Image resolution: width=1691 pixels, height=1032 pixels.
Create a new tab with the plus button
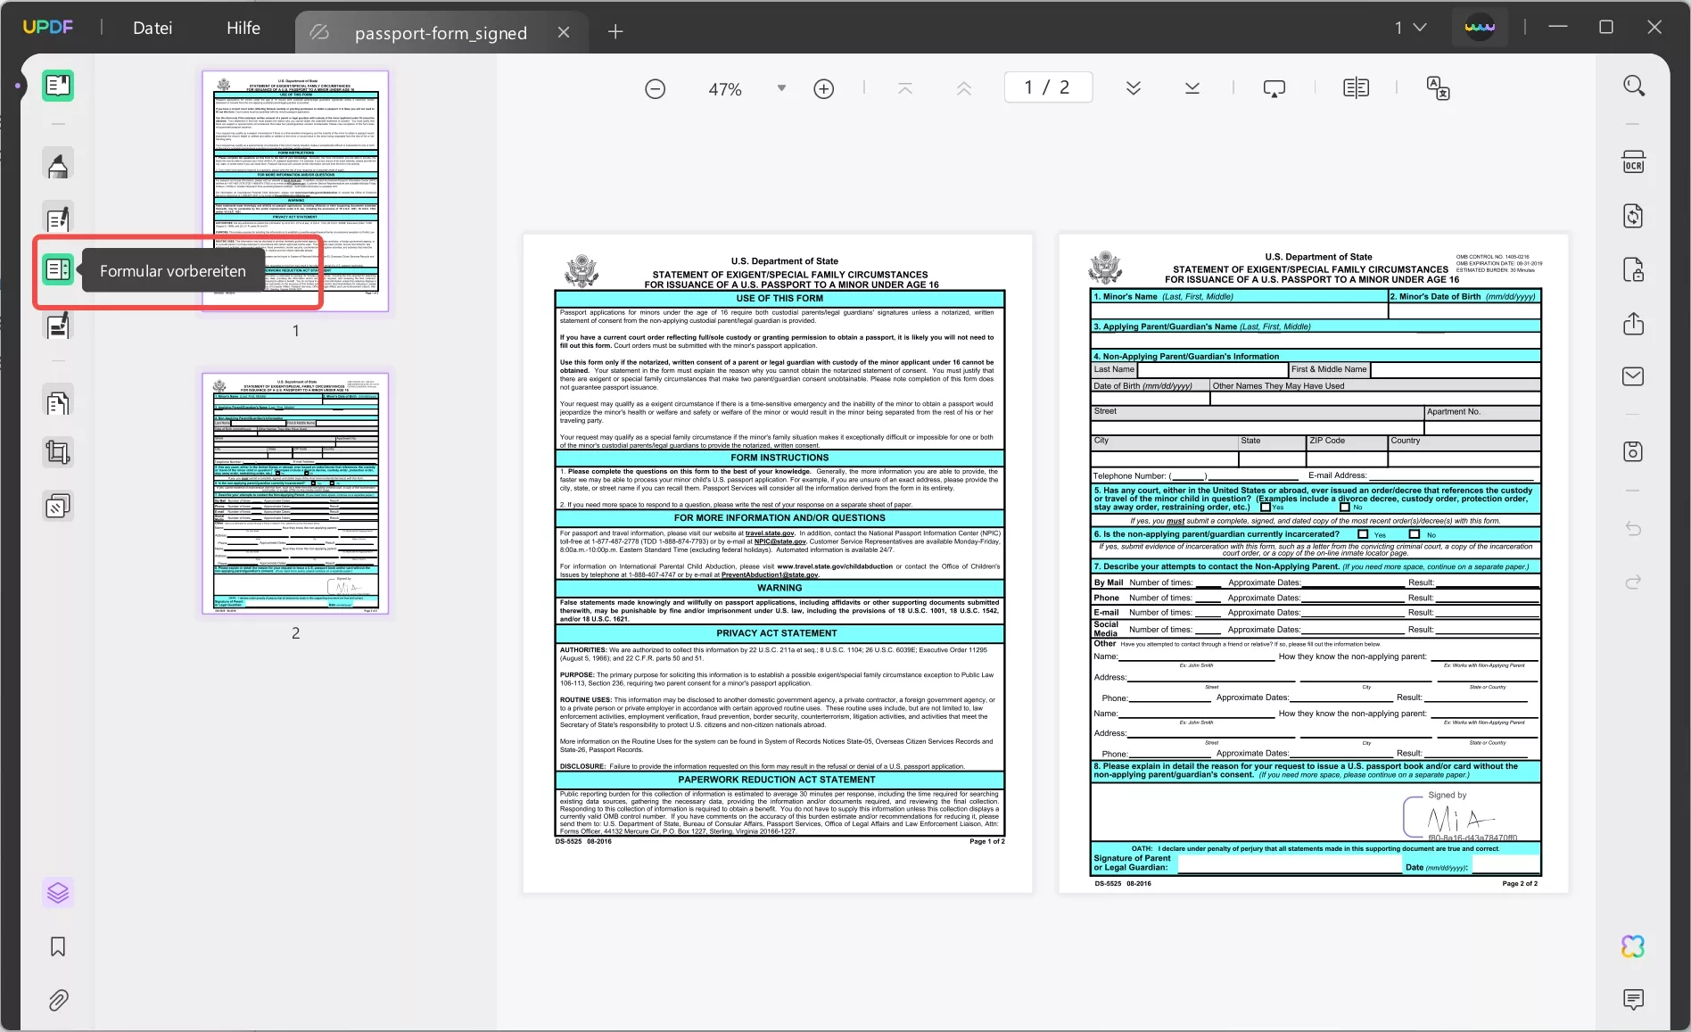click(x=615, y=31)
